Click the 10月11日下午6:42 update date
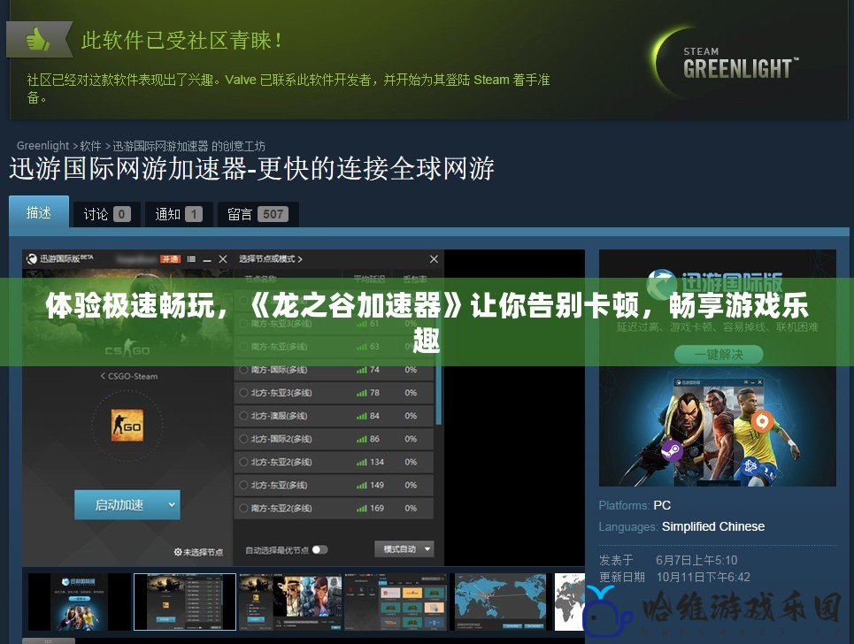The height and width of the screenshot is (644, 854). tap(704, 577)
